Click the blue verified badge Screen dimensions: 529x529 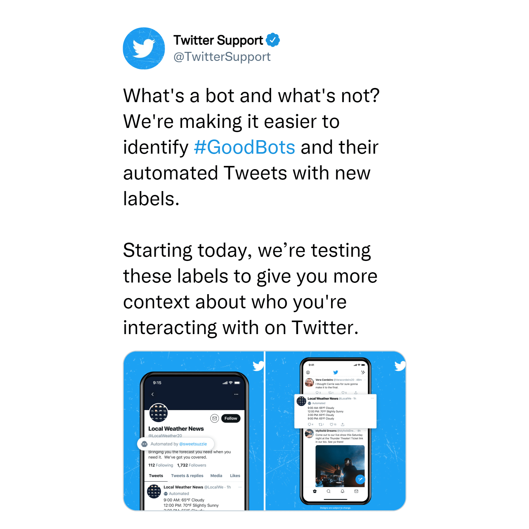tap(273, 40)
